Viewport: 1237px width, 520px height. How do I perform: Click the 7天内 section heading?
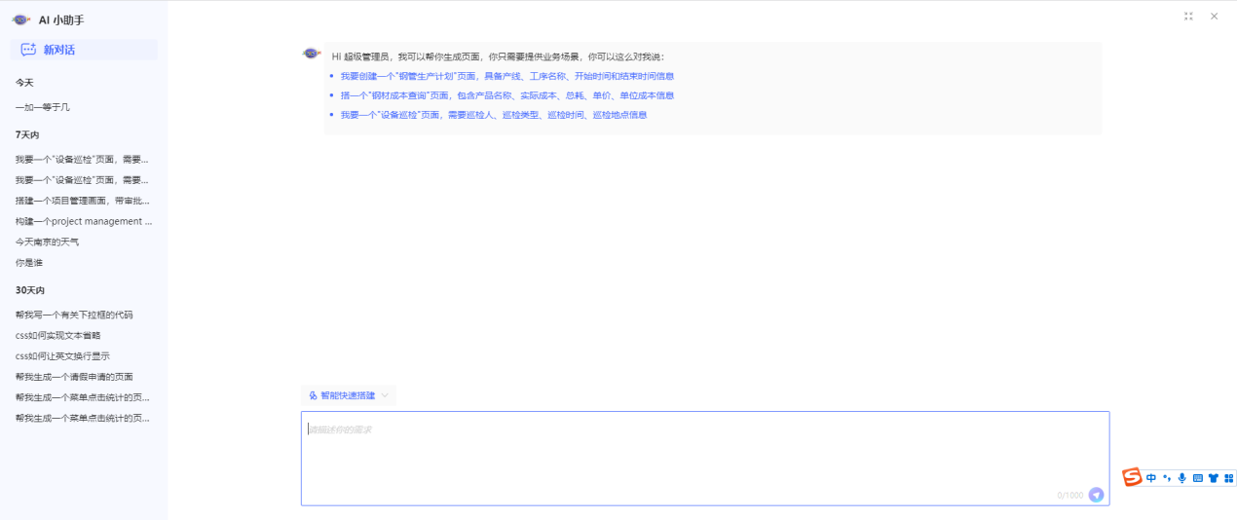(x=27, y=134)
